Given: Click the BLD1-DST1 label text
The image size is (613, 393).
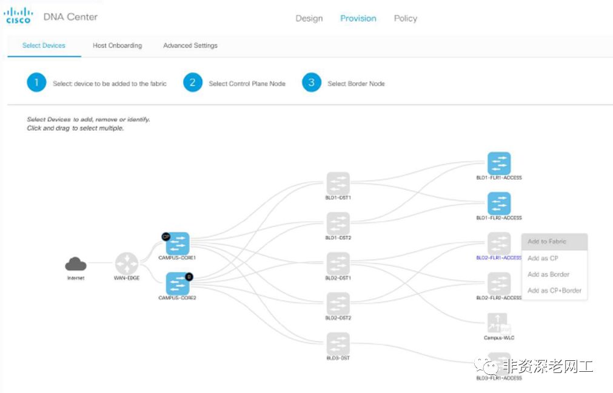Looking at the screenshot, I should [x=338, y=198].
